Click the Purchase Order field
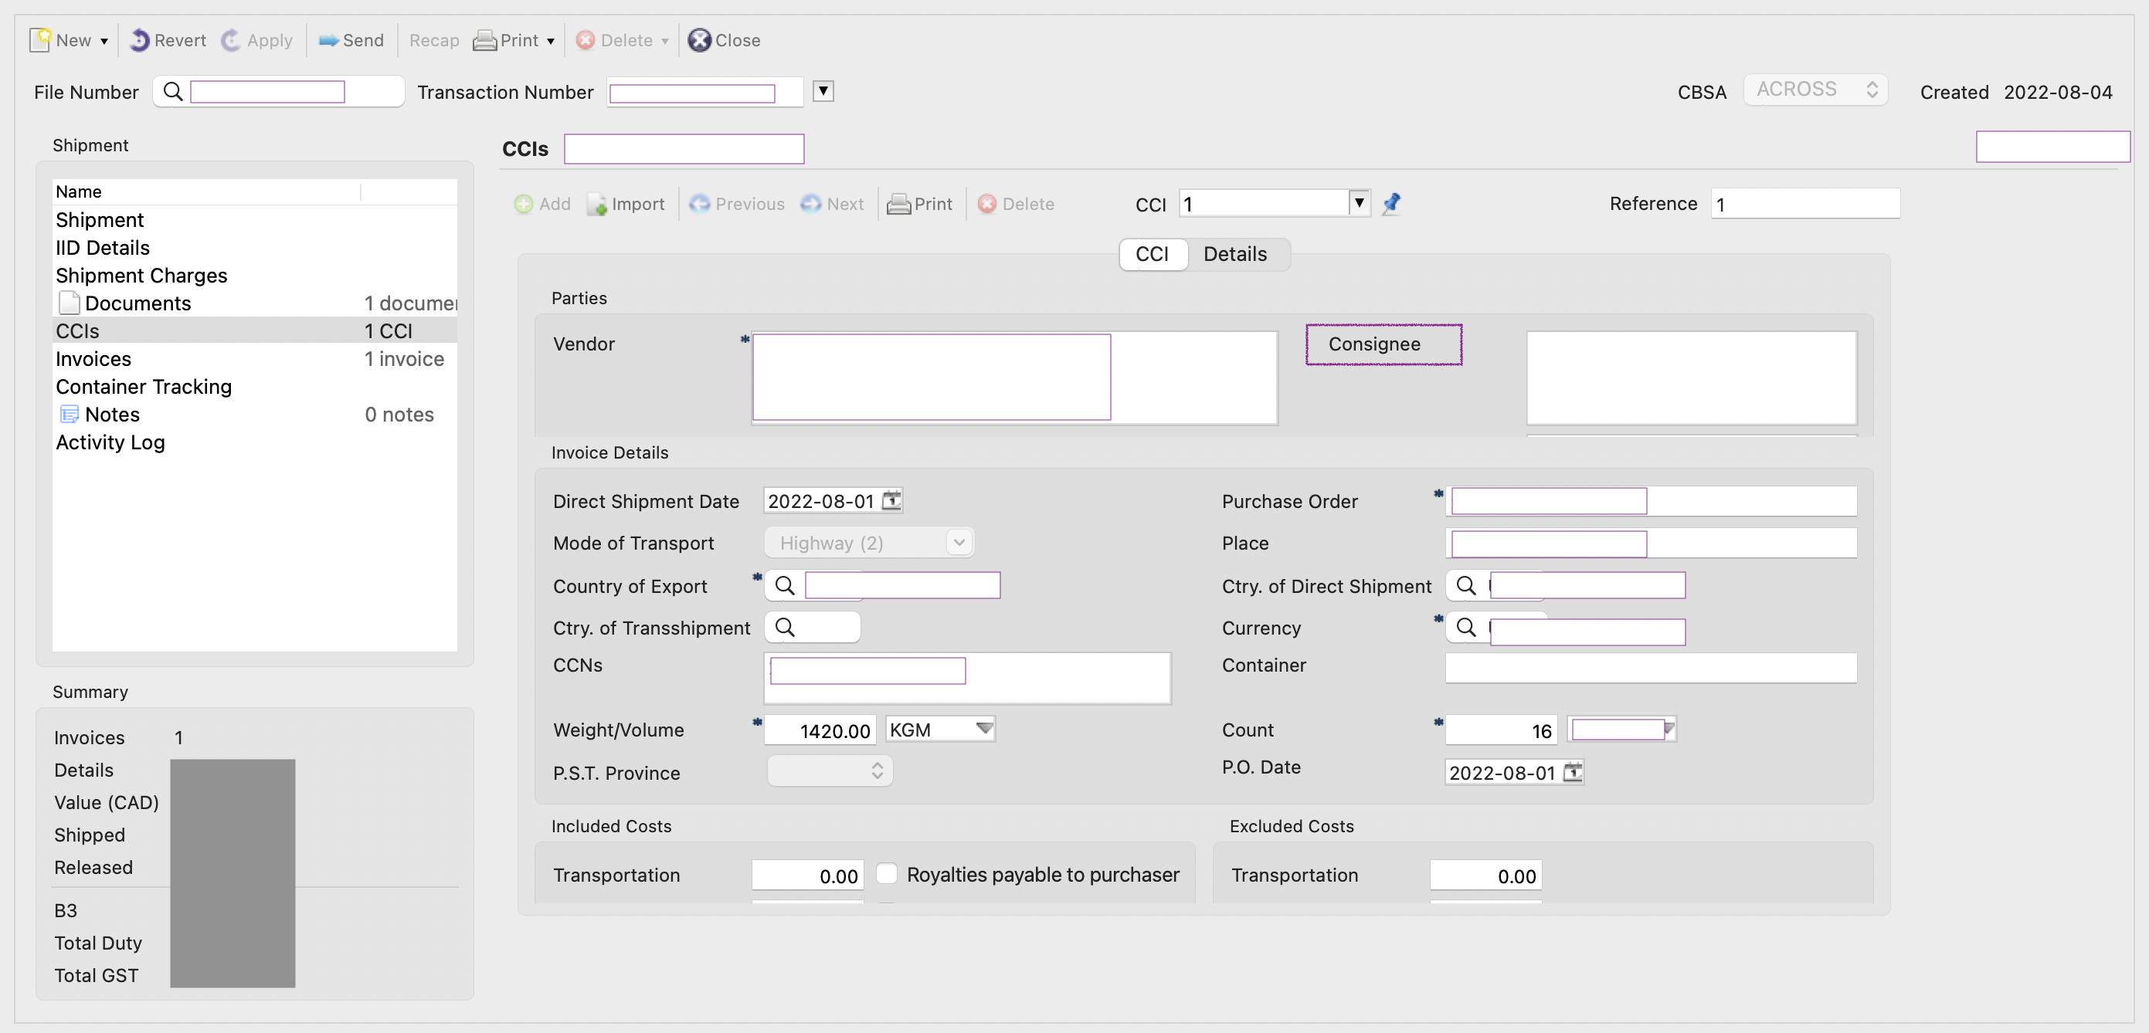Viewport: 2149px width, 1033px height. tap(1651, 501)
